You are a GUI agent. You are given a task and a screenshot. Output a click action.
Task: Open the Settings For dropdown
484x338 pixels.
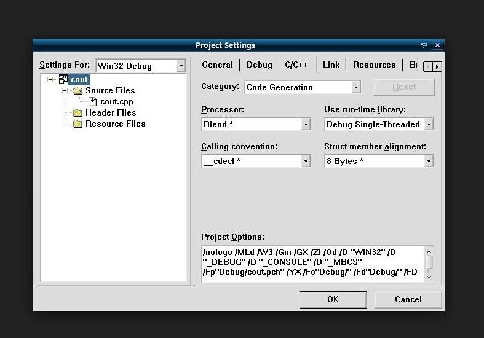pos(181,66)
